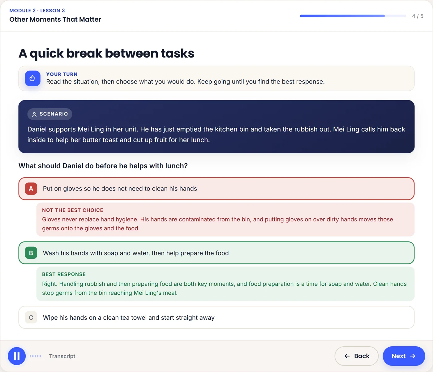433x372 pixels.
Task: Click the person icon in Scenario tag
Action: [34, 114]
